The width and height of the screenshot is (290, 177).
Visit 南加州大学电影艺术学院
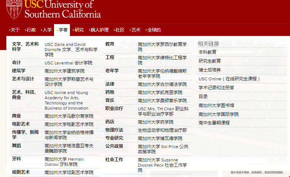tap(69, 124)
